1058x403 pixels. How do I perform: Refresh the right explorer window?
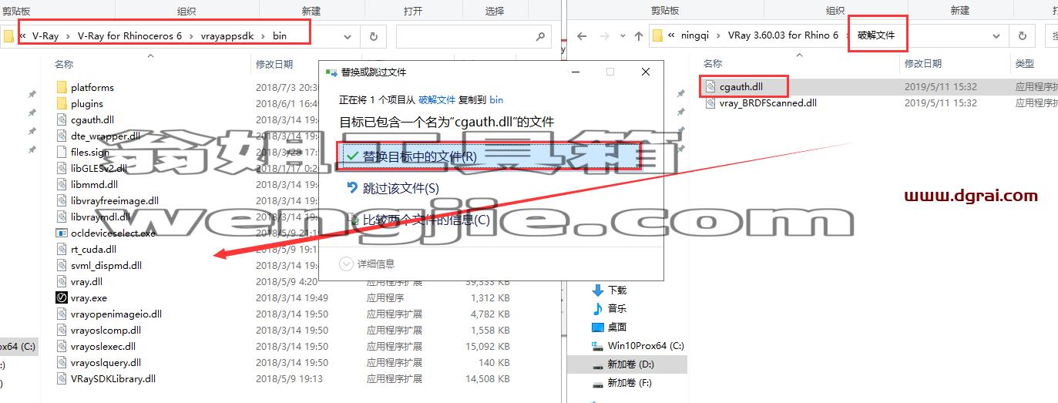pyautogui.click(x=1022, y=35)
